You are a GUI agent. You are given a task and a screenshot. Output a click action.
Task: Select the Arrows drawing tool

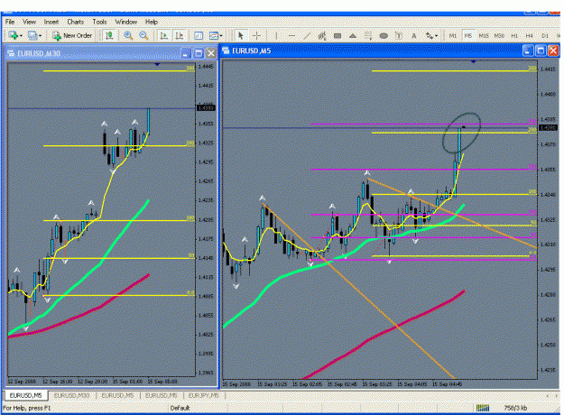click(x=430, y=35)
